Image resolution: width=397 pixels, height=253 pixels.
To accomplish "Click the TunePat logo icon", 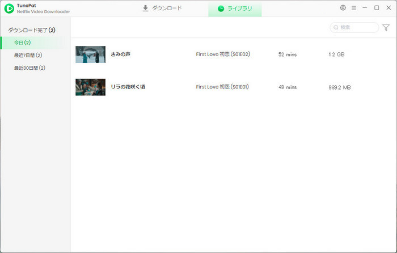I will pos(10,9).
